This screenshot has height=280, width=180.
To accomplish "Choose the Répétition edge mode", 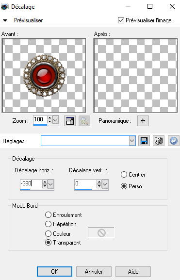I will (x=48, y=224).
